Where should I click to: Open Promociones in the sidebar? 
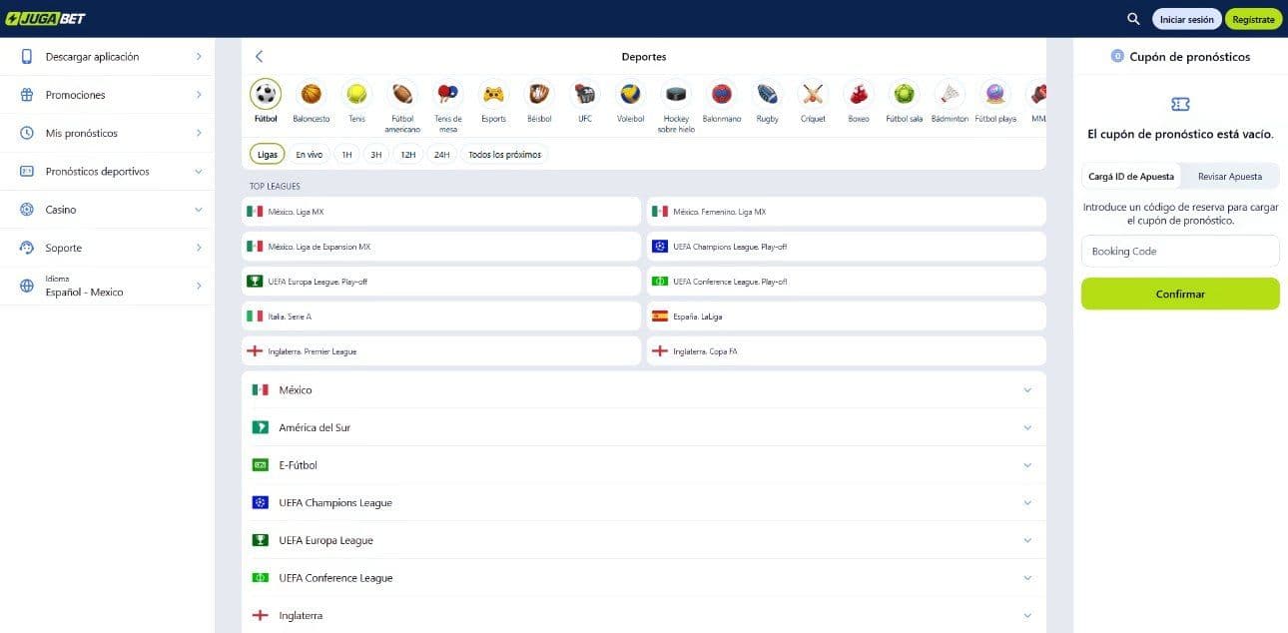coord(107,95)
